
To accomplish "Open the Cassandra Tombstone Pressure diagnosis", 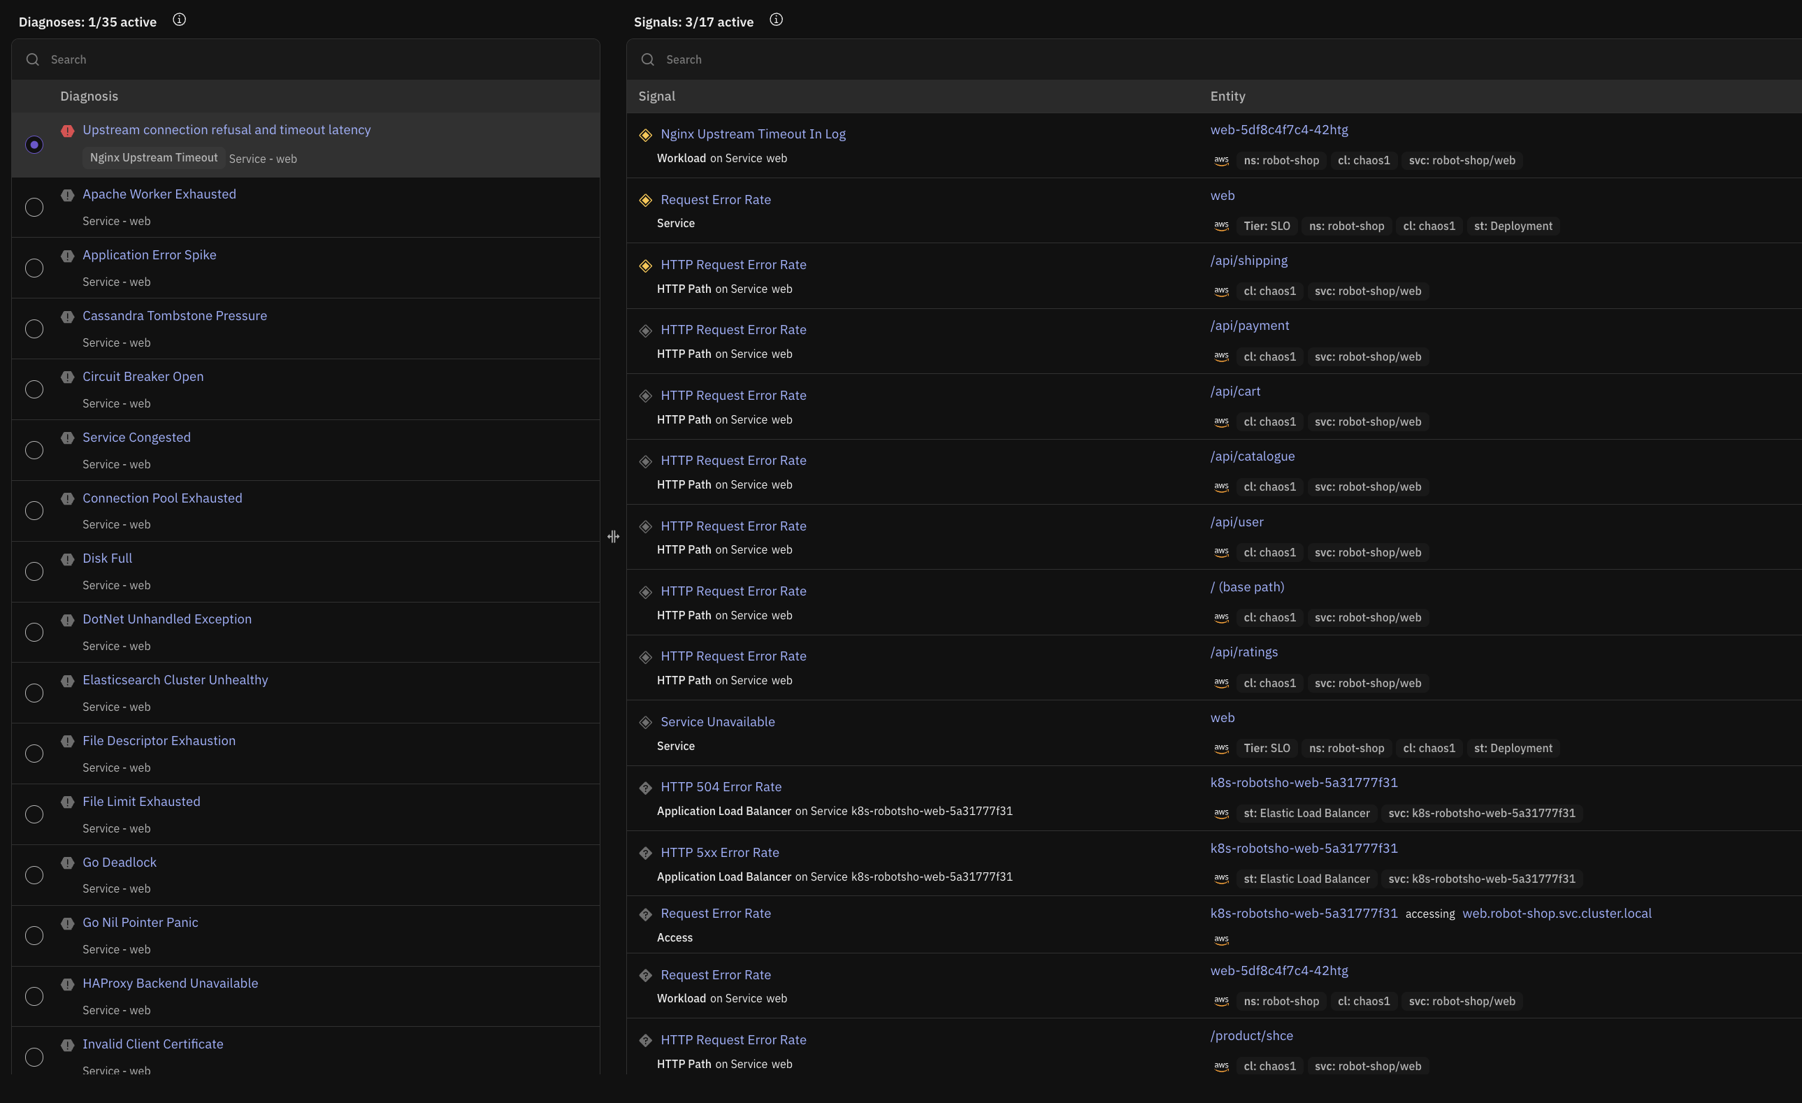I will click(175, 315).
